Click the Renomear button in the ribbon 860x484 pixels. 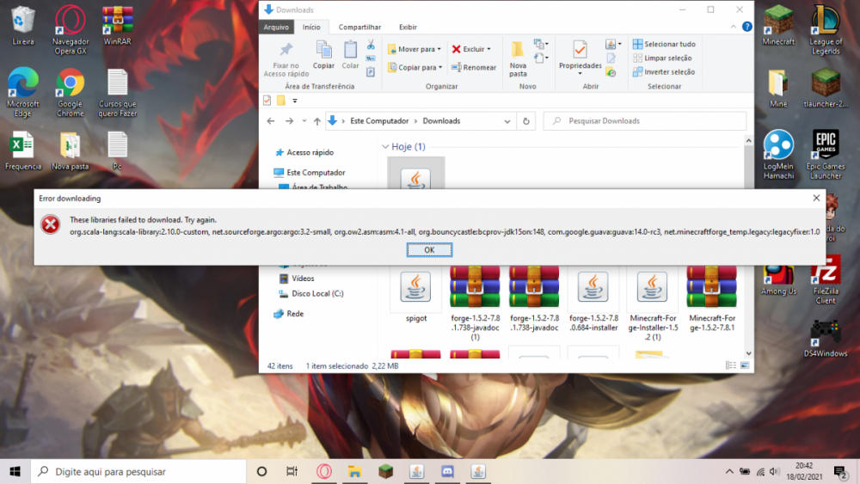tap(474, 67)
